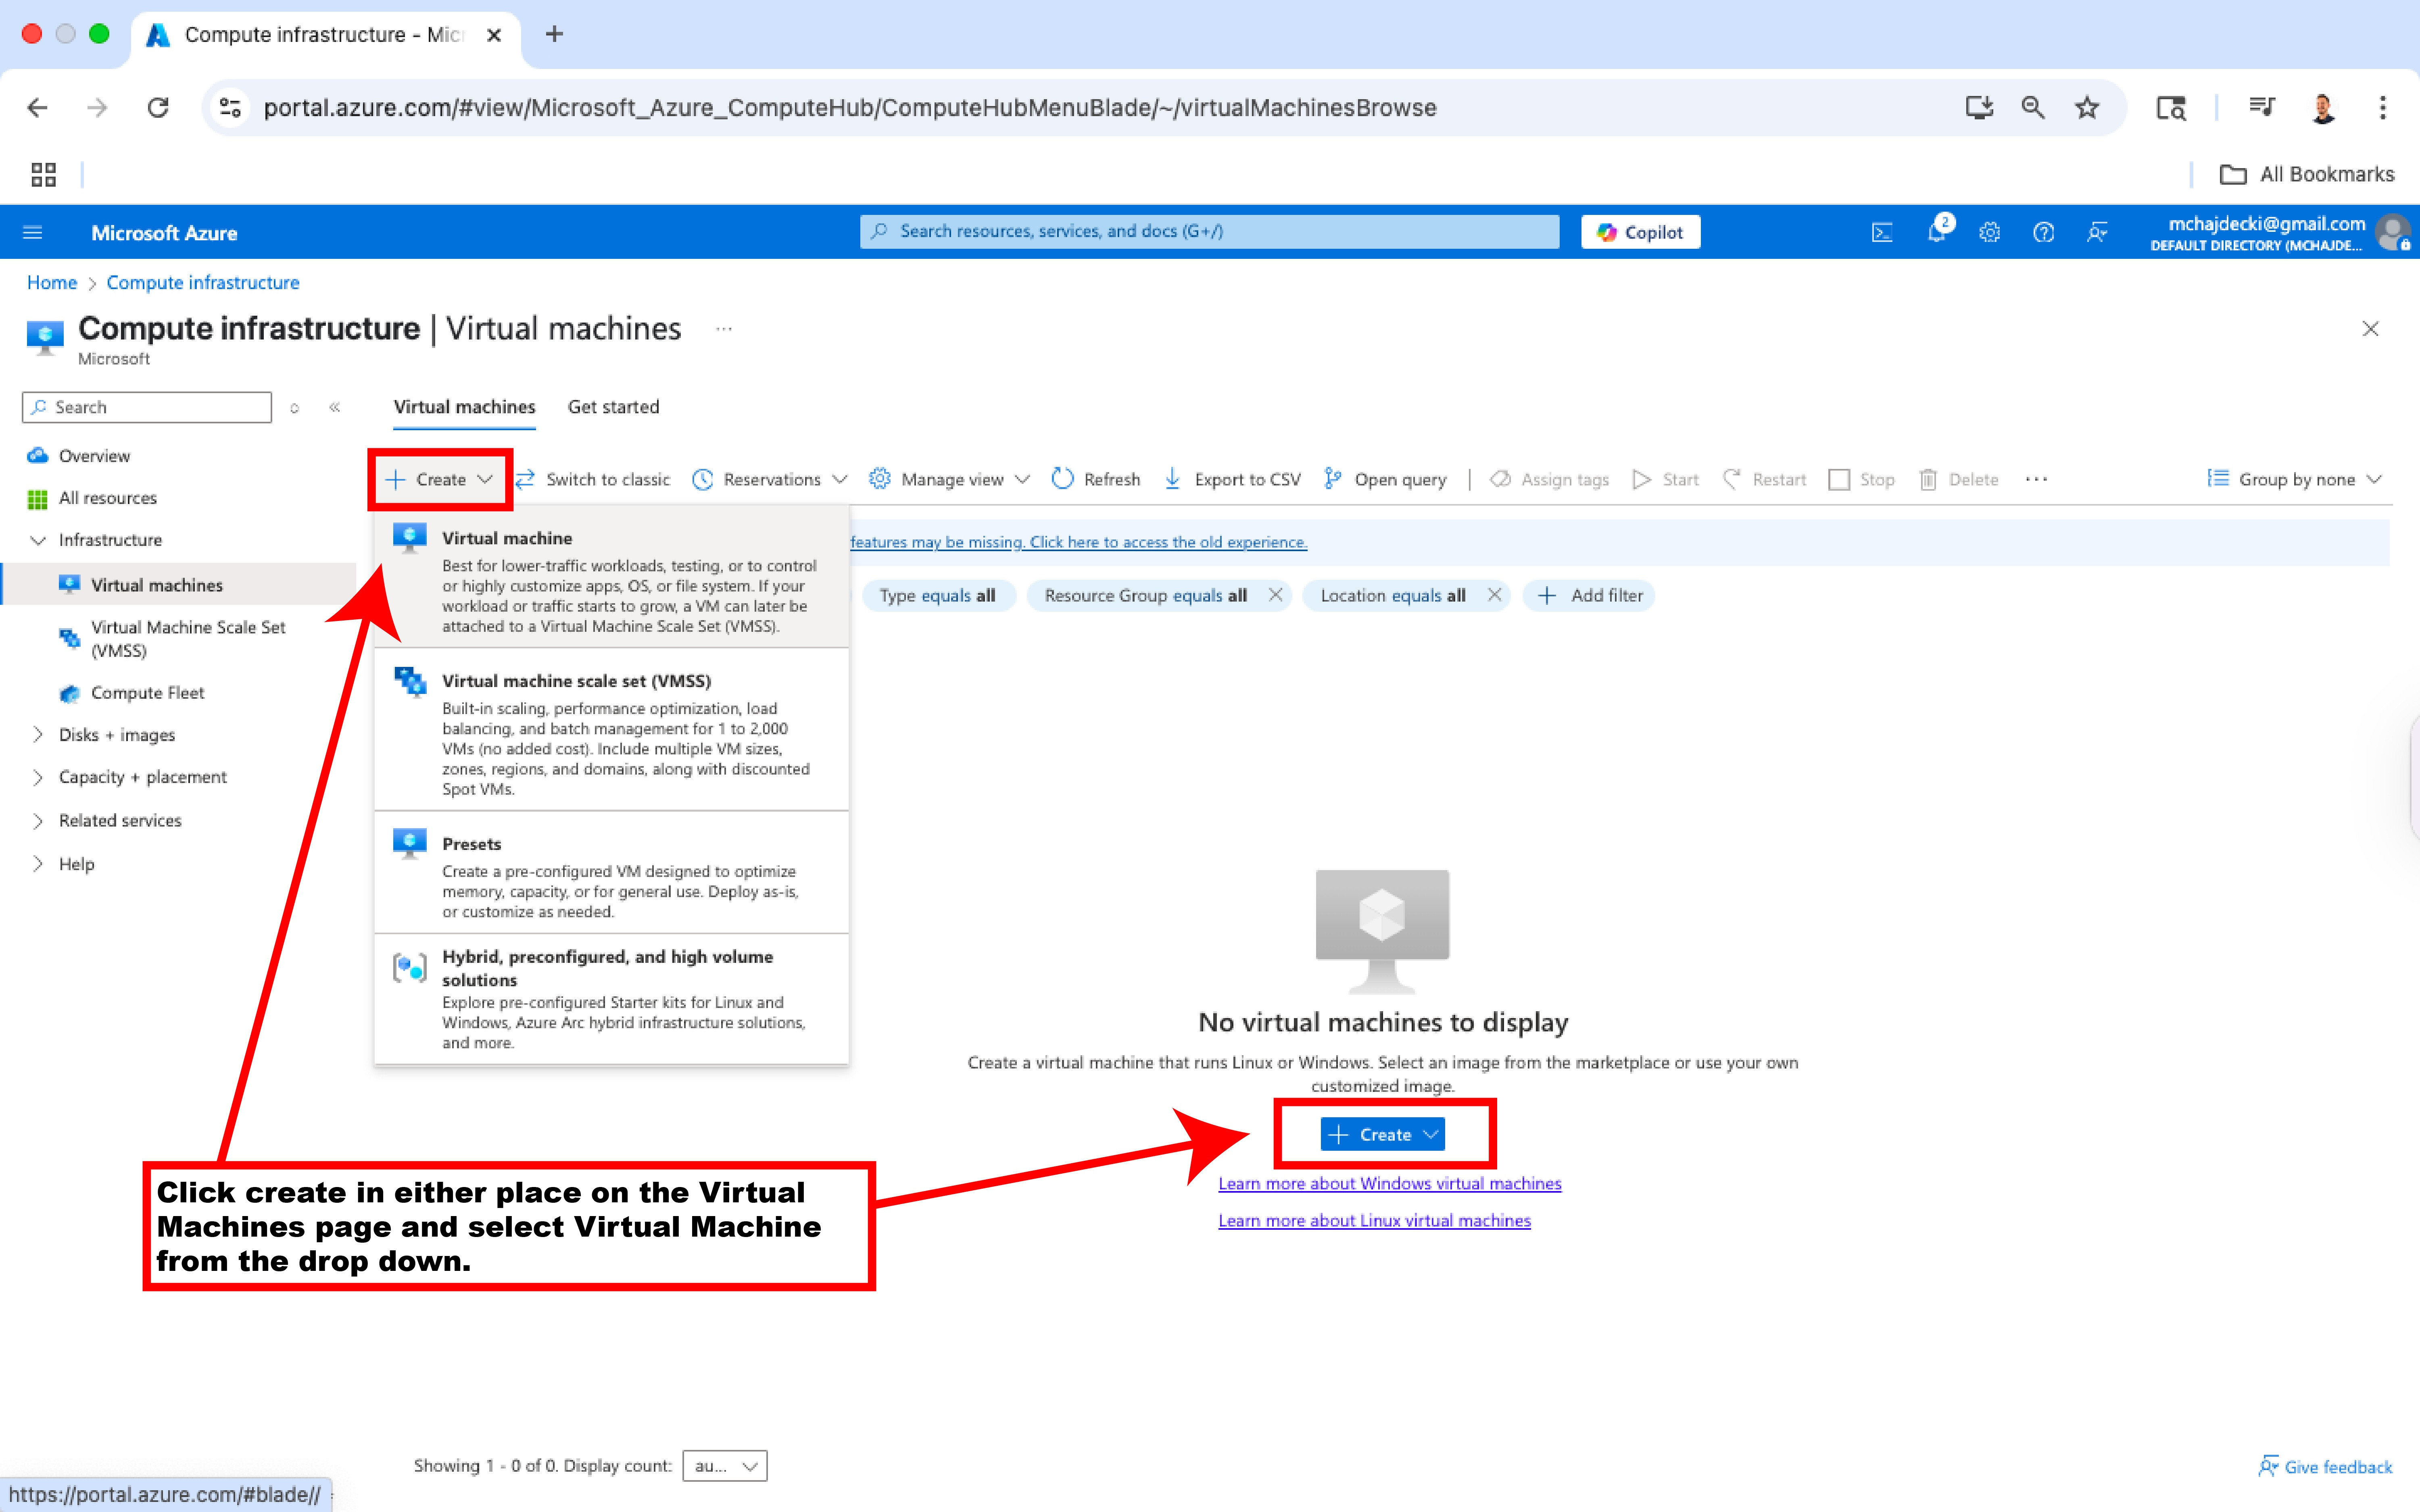The height and width of the screenshot is (1512, 2420).
Task: Open the Group by none dropdown
Action: tap(2294, 480)
